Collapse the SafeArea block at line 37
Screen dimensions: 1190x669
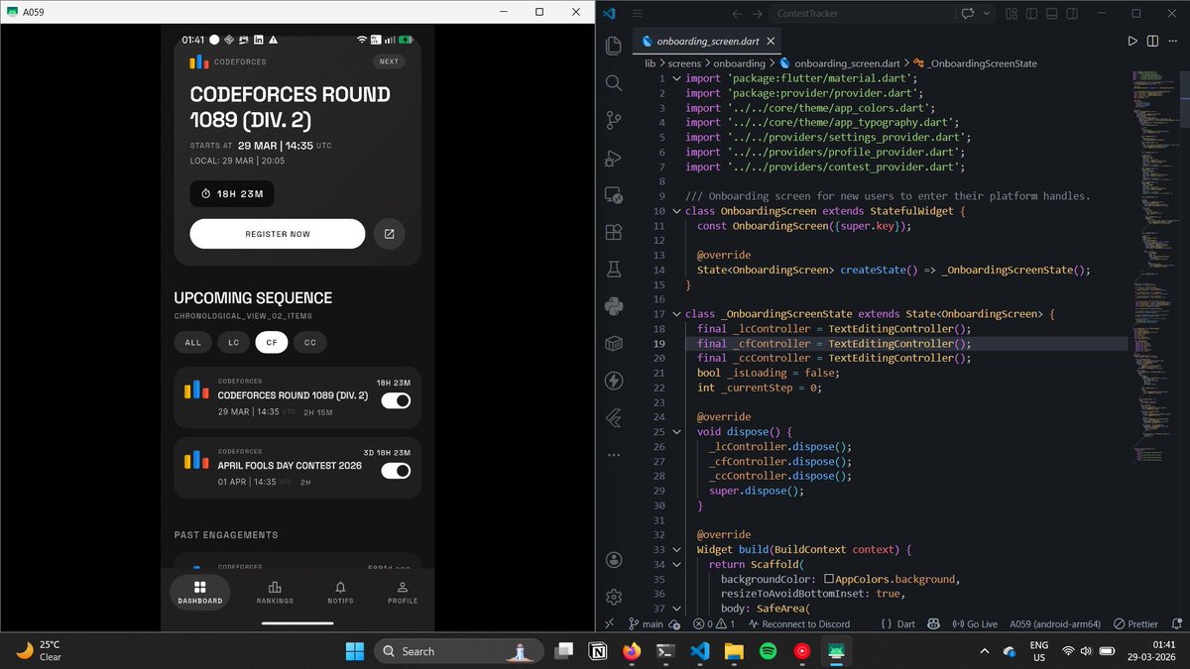coord(677,609)
